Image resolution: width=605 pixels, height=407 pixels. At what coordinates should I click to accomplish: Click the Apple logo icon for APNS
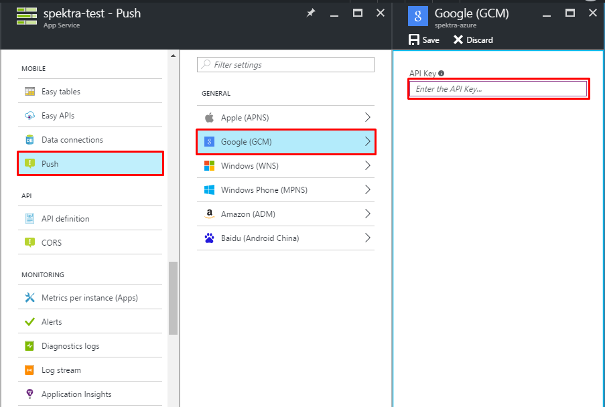209,117
